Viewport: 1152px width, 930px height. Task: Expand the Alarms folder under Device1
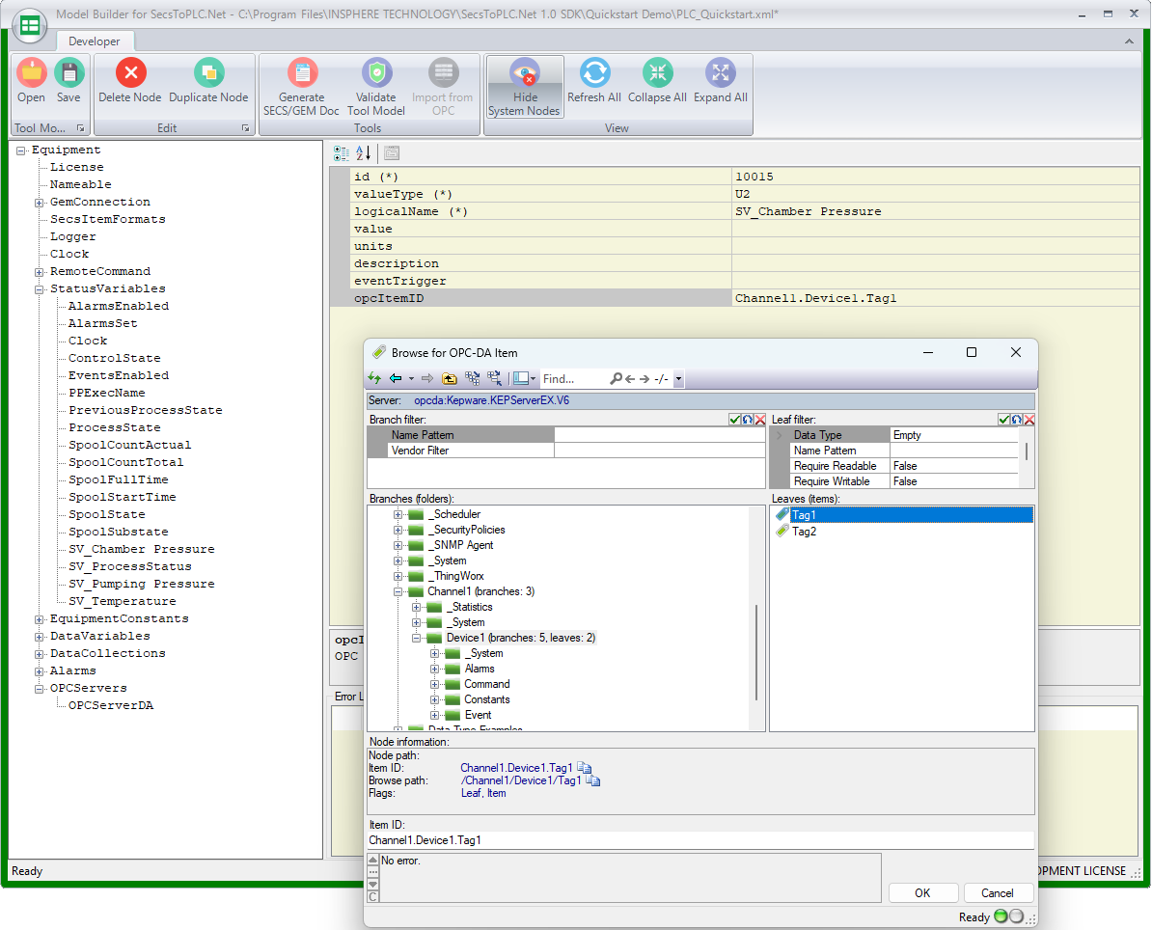(435, 670)
